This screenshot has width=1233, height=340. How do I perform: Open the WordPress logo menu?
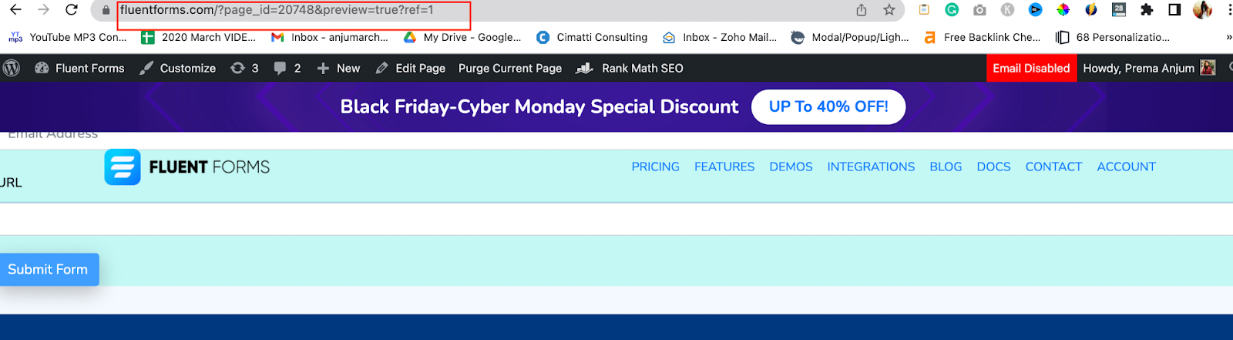tap(12, 68)
